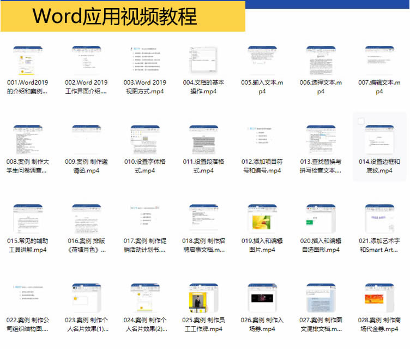Click the file name 019.插入和编辑图片.mp4
The height and width of the screenshot is (349, 410).
(x=262, y=245)
